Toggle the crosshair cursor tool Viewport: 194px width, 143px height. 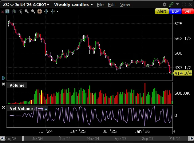pyautogui.click(x=40, y=11)
